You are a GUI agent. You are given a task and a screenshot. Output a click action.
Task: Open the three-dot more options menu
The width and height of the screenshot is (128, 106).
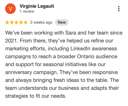tap(119, 9)
